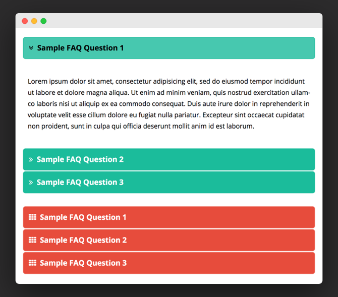Click the grid icon on red Question 3

[x=33, y=263]
